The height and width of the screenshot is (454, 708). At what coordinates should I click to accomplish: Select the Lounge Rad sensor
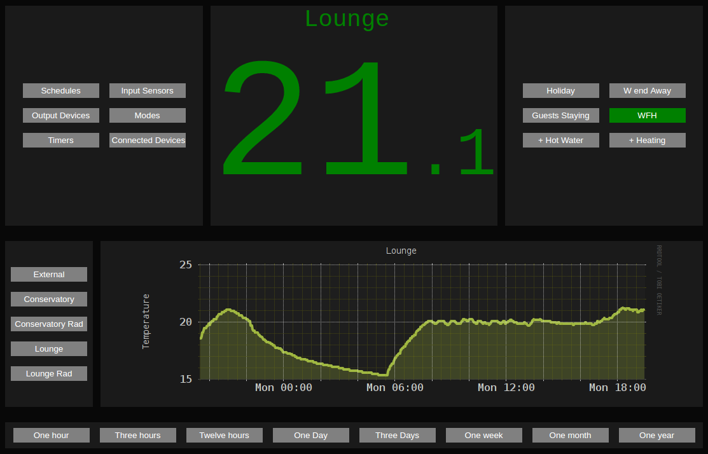[x=48, y=373]
